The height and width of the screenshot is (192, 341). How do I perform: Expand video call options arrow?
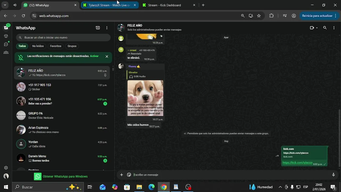[x=317, y=28]
